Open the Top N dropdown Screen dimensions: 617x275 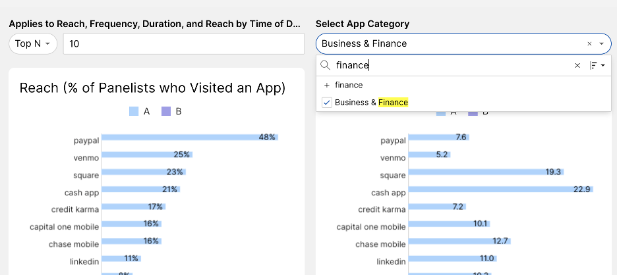point(34,44)
